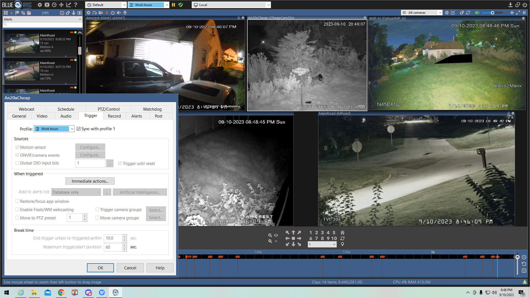Enable Flash/WM webcasting checkbox

[17, 209]
